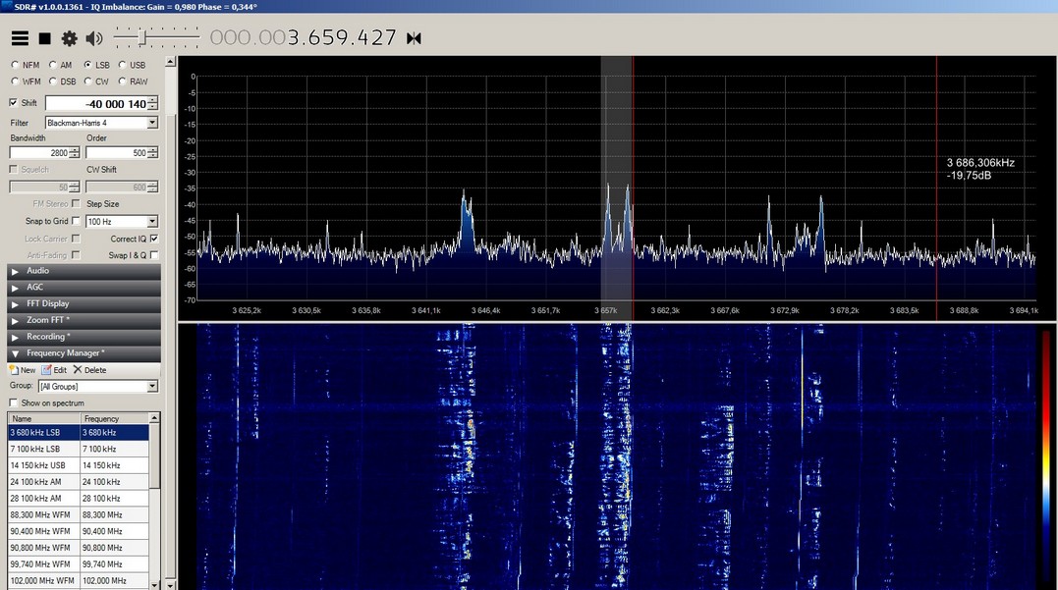Select the 99,740 MHz WFM entry

click(79, 564)
